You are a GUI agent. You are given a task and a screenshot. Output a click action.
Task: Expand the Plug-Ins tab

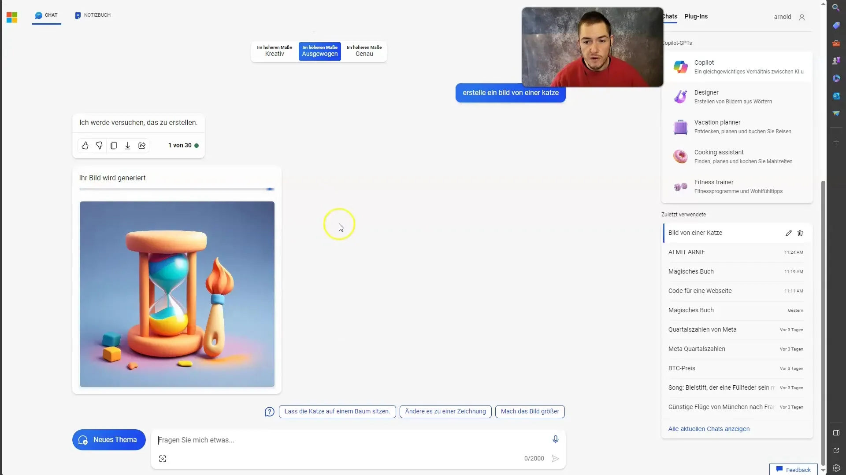tap(696, 16)
